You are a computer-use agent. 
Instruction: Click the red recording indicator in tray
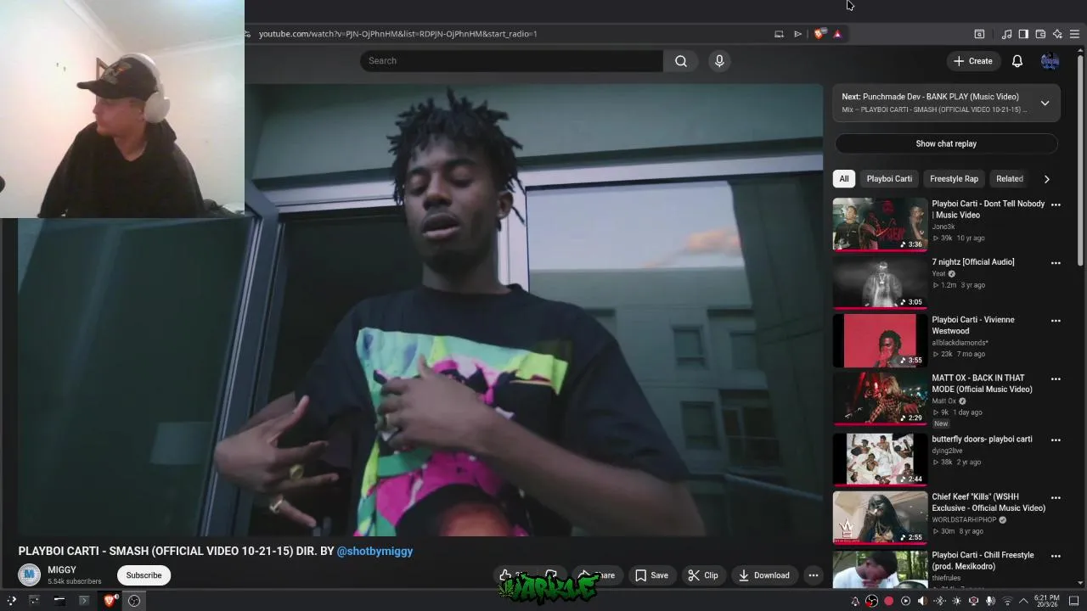[889, 601]
